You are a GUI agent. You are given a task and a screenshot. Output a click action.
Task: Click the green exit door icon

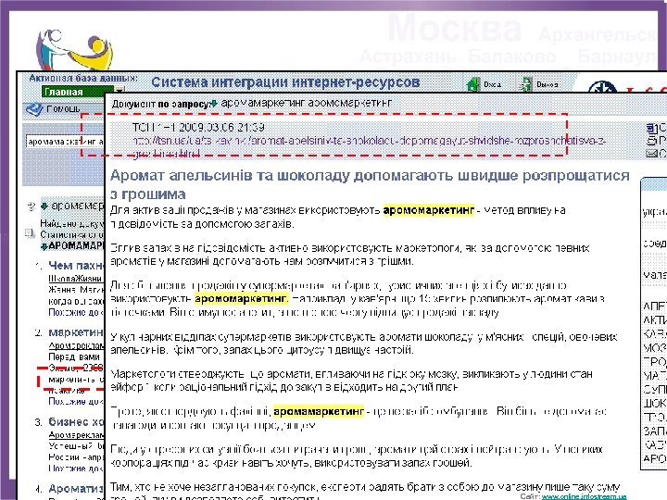coord(526,84)
